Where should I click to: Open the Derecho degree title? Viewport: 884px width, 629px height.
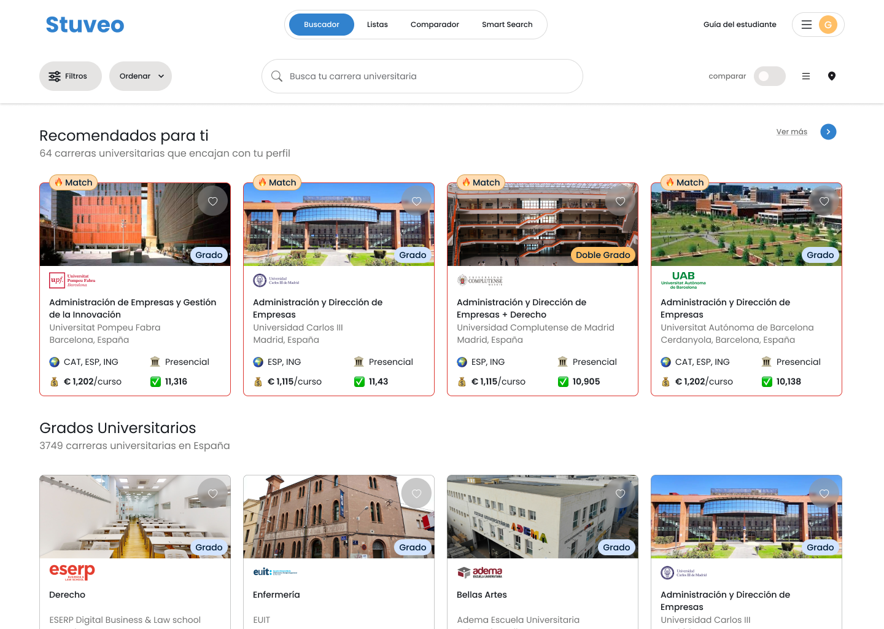click(68, 595)
